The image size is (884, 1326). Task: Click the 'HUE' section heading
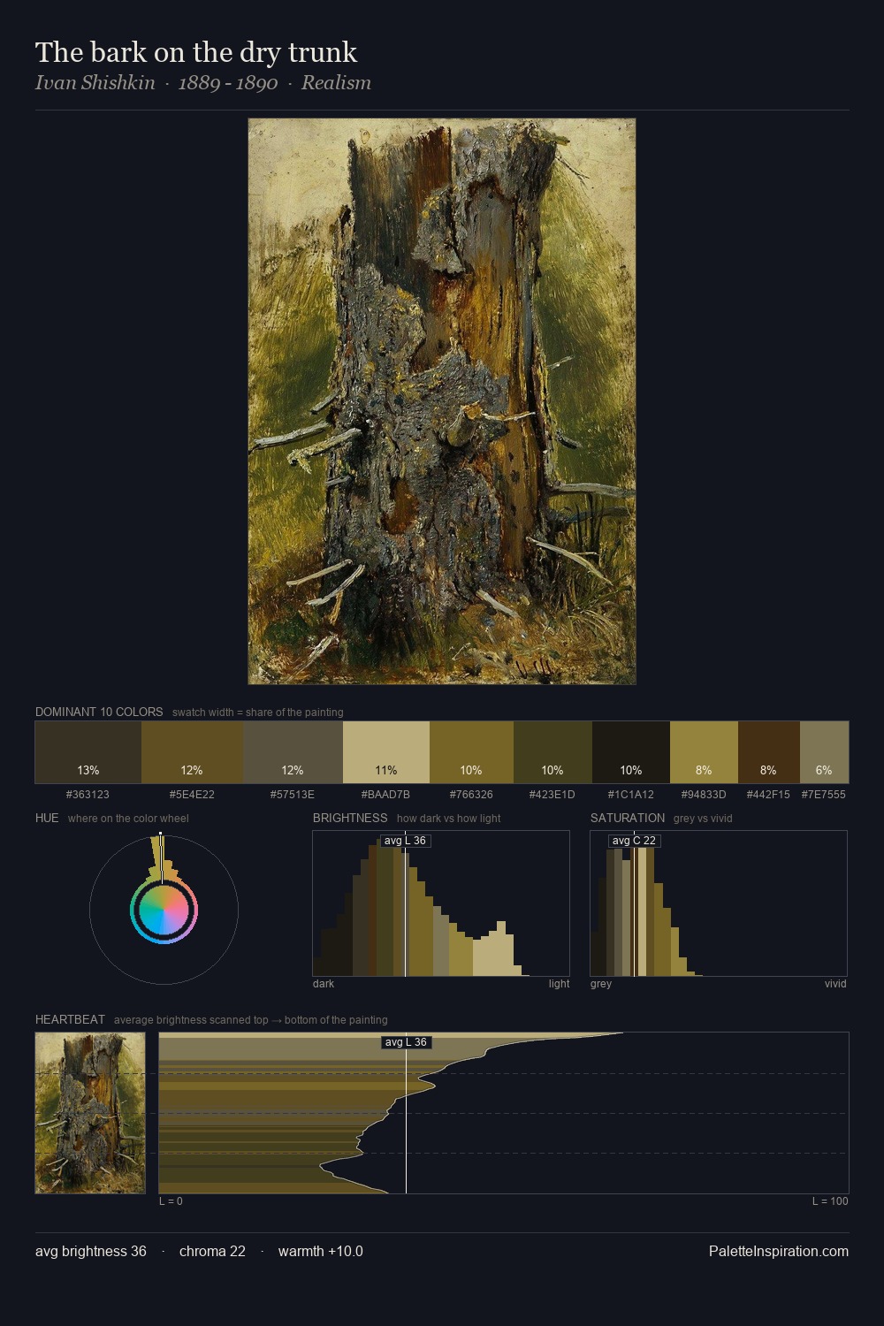[47, 818]
